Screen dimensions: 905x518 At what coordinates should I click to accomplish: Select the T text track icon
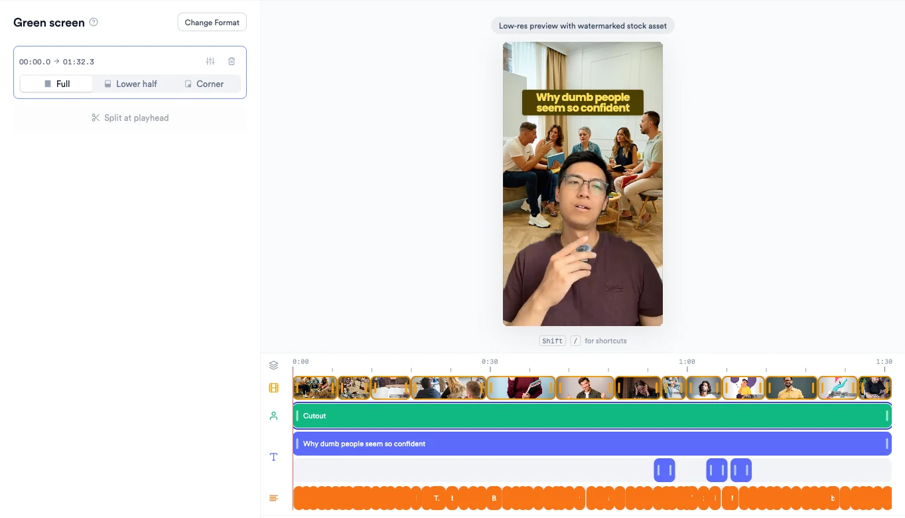[273, 457]
